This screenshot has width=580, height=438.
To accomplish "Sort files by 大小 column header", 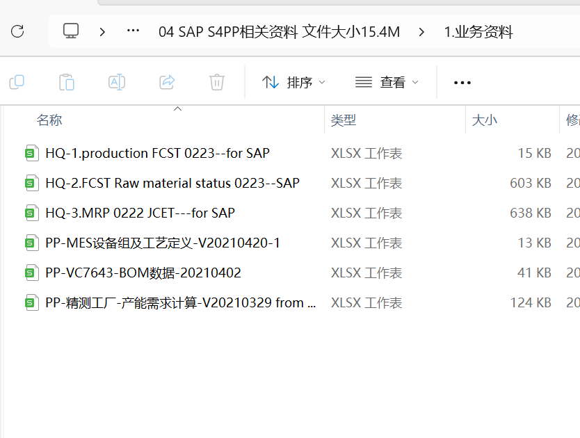I will click(485, 120).
